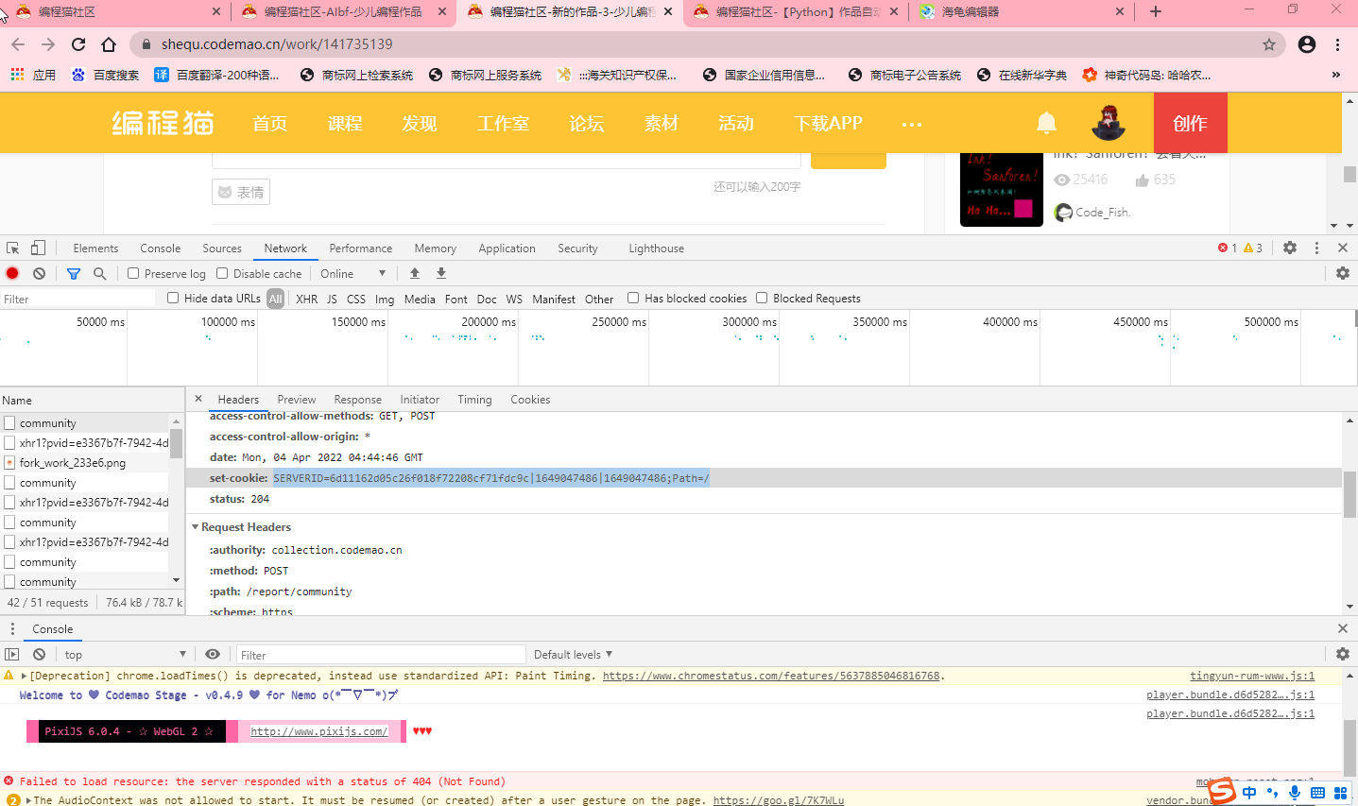
Task: Check Hide data URLs
Action: click(173, 298)
